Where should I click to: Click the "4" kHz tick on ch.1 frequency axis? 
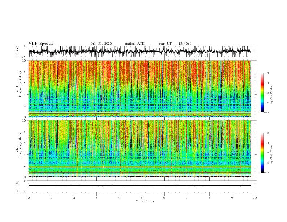point(25,95)
